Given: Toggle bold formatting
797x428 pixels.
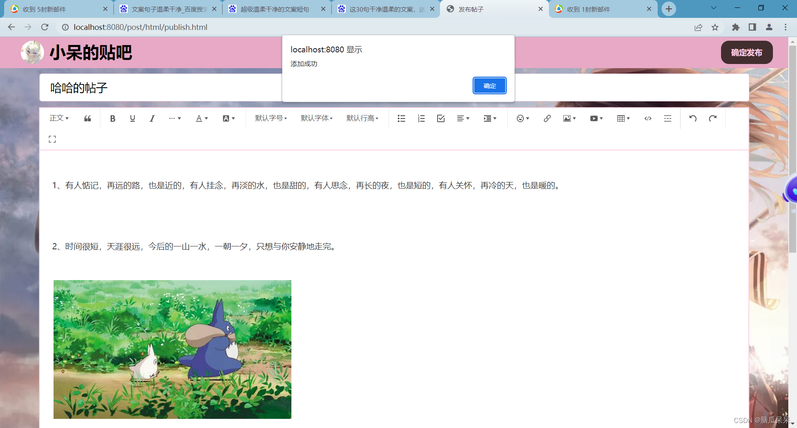Looking at the screenshot, I should [x=112, y=118].
